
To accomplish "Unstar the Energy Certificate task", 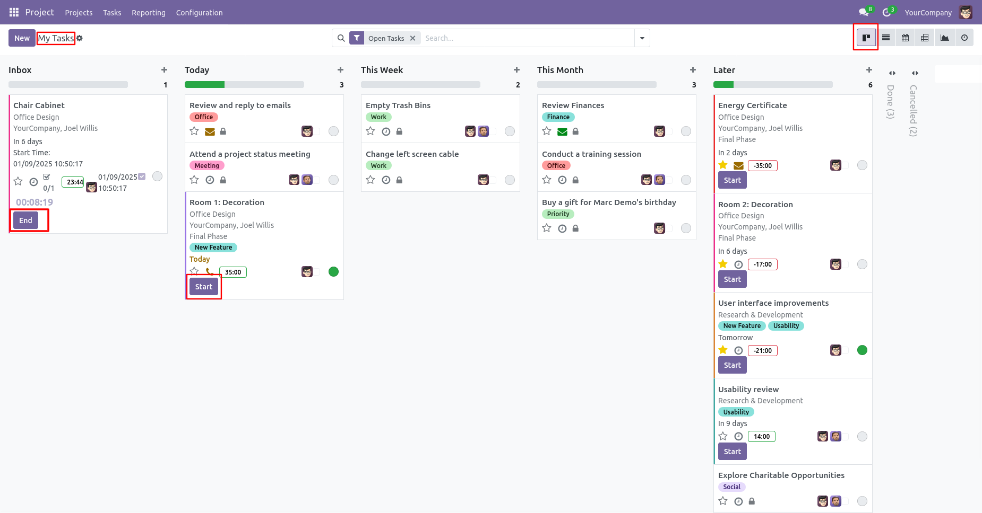I will (x=723, y=165).
